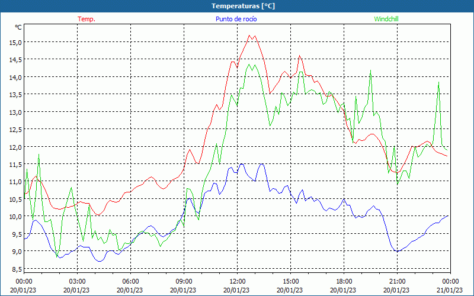Click the 18:00 time axis label
Viewport: 474px width, 296px height.
[x=344, y=282]
